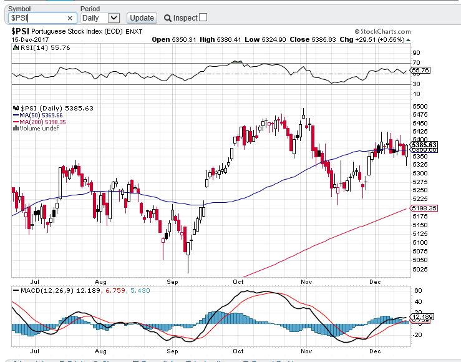The width and height of the screenshot is (461, 362).
Task: Select the MA(50) 5369.66 legend entry
Action: [x=38, y=115]
